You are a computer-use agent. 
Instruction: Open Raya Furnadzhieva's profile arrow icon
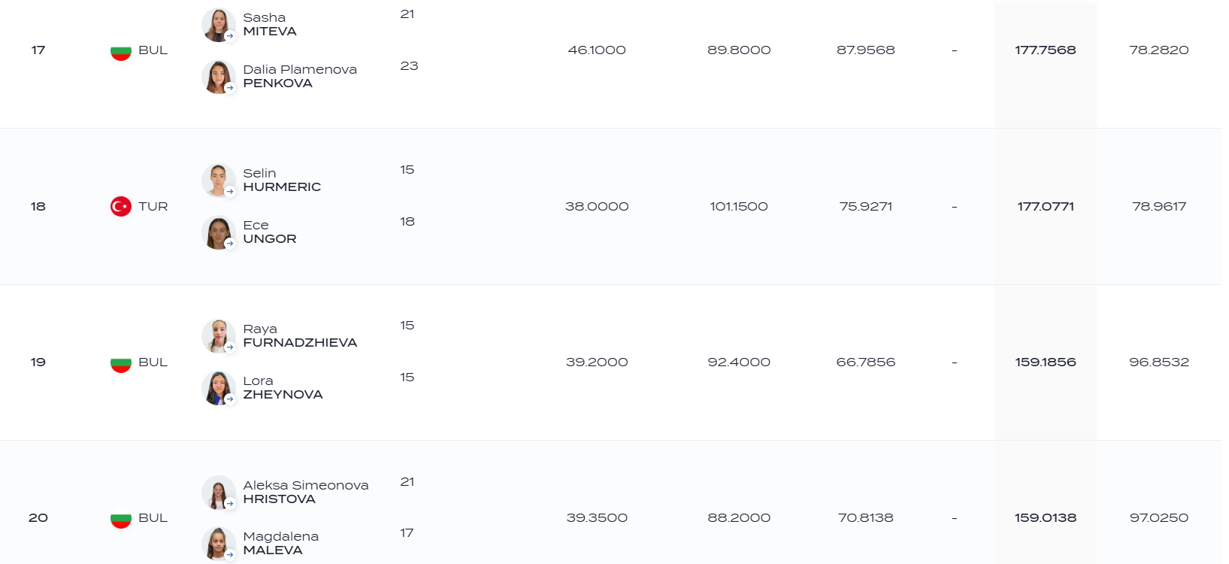click(230, 347)
